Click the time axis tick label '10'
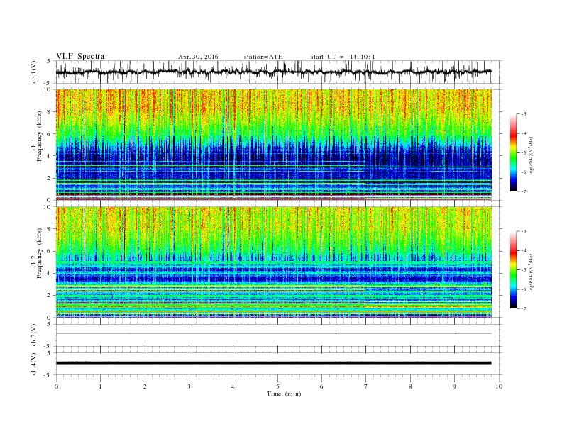 pos(499,386)
